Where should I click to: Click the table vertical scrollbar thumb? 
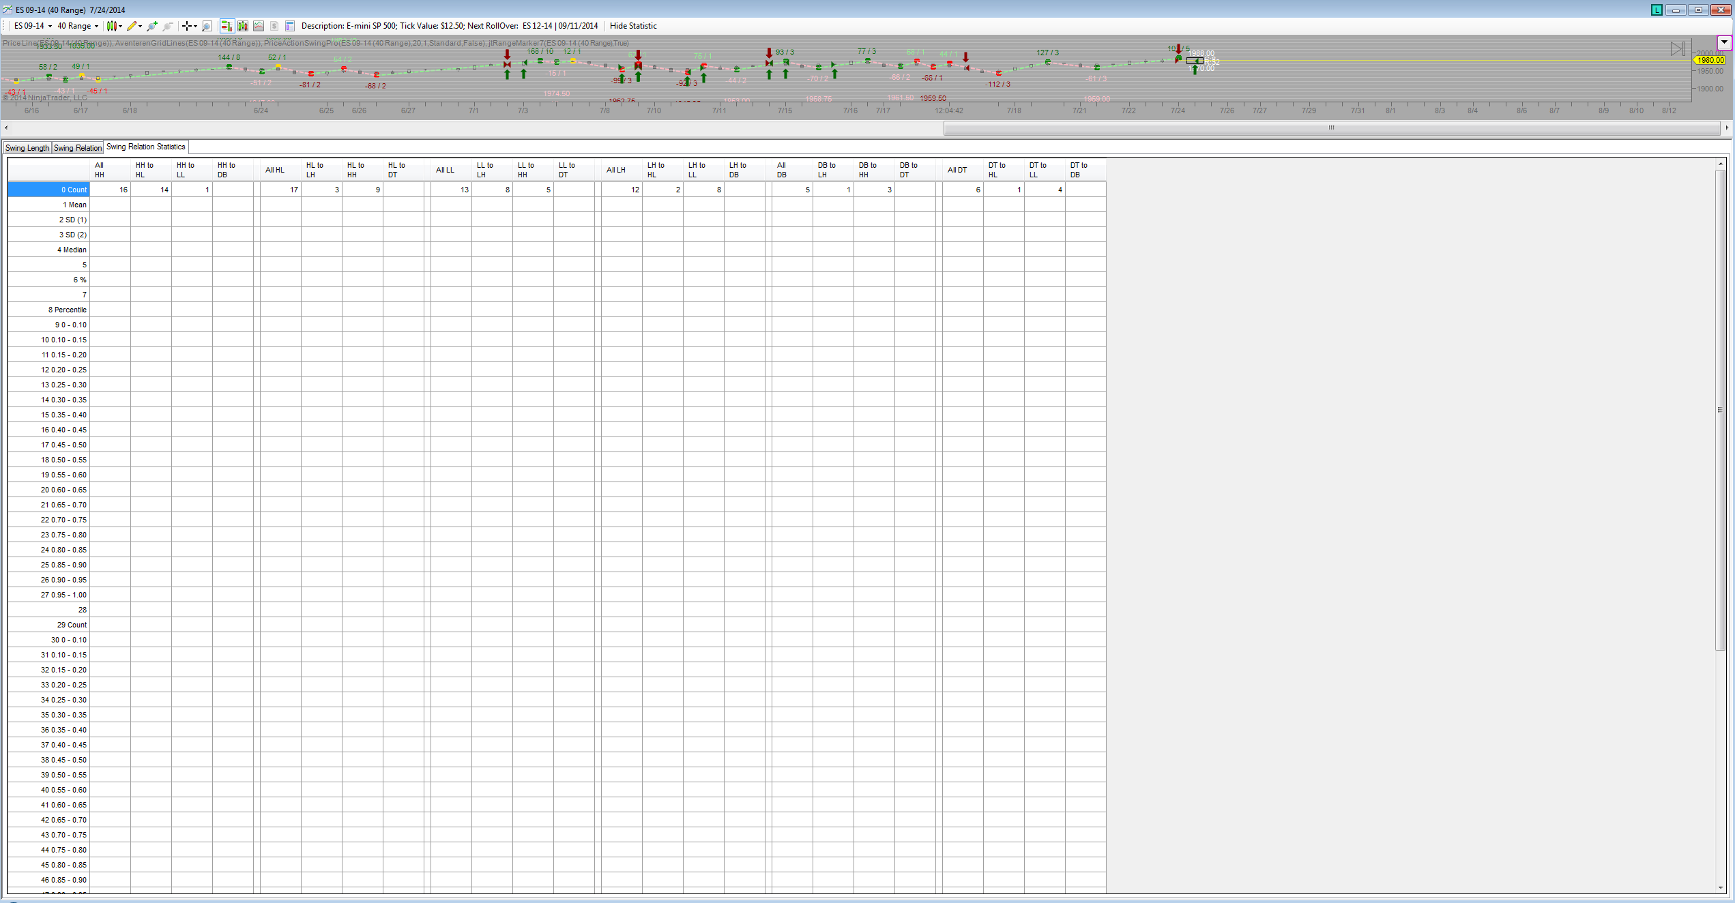click(x=1721, y=409)
